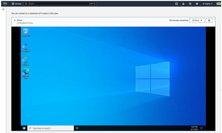Screen dimensions: 222x133
Task: Select the Microsoft Edge desktop shortcut
Action: [x=26, y=73]
